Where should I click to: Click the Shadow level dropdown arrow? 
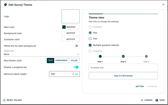pos(78,54)
